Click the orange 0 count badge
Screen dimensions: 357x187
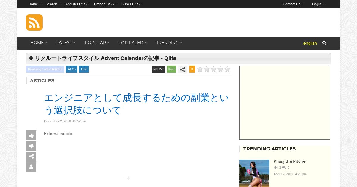192,69
